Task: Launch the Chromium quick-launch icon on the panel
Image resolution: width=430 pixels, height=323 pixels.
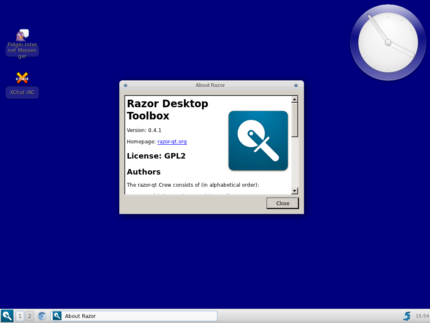Action: click(x=42, y=316)
